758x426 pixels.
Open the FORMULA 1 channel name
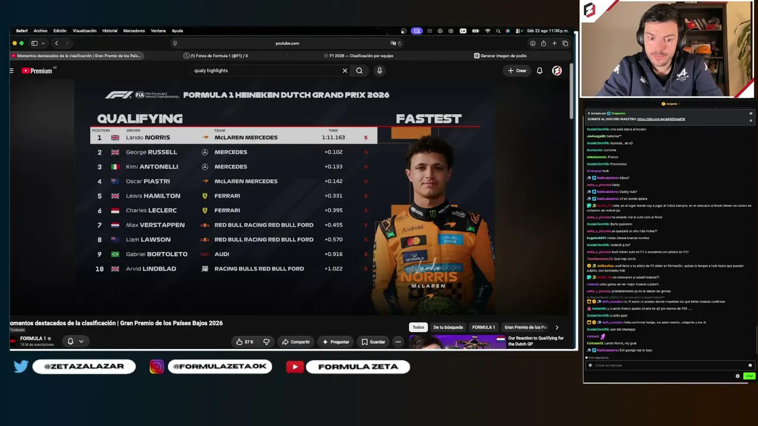33,338
